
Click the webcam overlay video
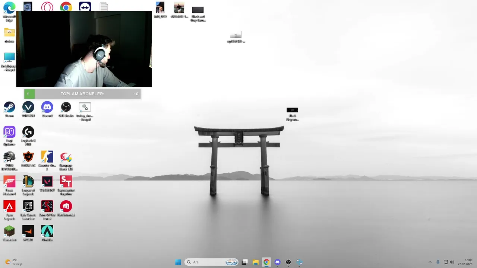(84, 49)
